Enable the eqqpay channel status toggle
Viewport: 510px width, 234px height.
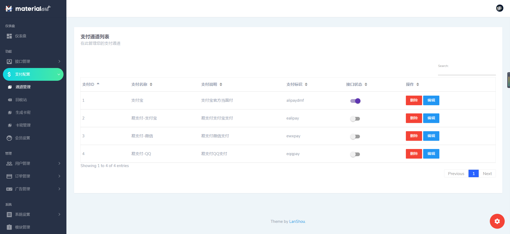[x=355, y=154]
